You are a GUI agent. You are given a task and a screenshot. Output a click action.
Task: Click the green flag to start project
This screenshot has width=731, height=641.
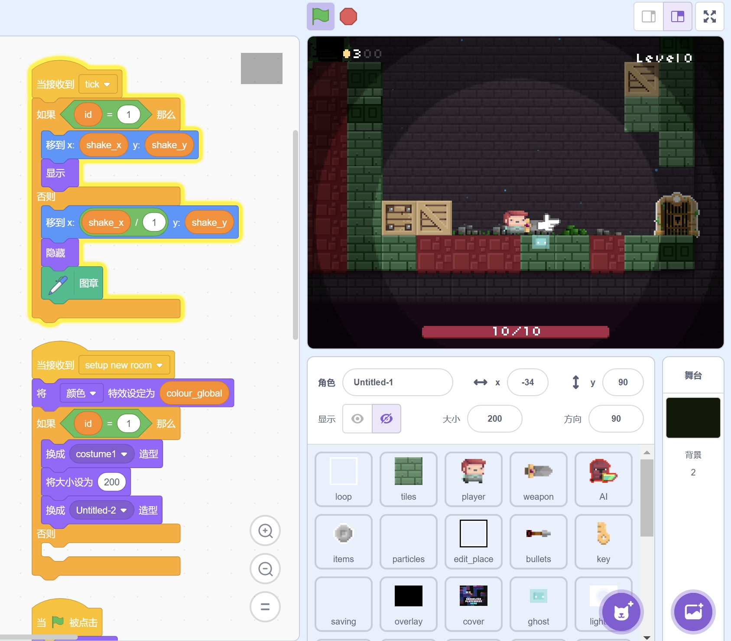pos(320,16)
